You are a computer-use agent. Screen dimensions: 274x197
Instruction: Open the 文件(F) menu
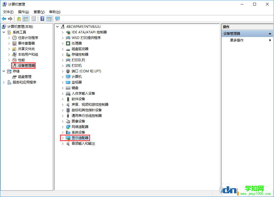[8, 12]
